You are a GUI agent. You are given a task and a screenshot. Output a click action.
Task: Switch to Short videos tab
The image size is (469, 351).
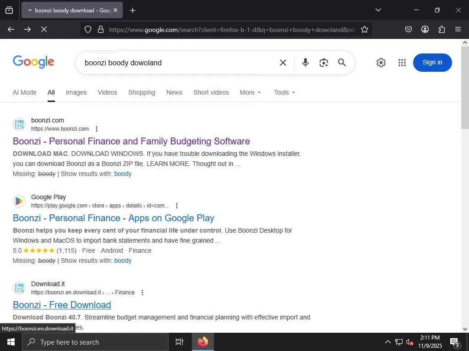[x=211, y=92]
